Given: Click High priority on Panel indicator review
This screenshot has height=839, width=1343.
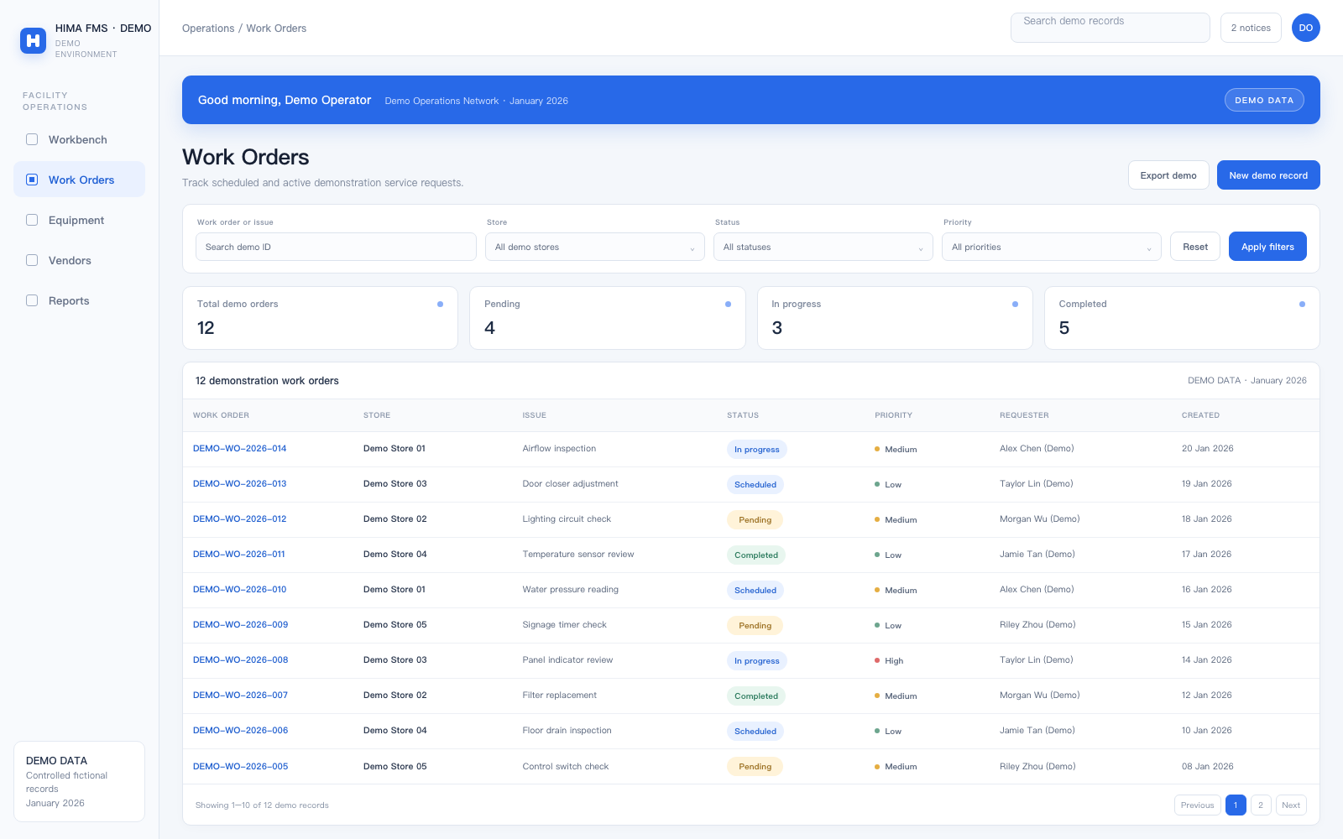Looking at the screenshot, I should [x=889, y=661].
